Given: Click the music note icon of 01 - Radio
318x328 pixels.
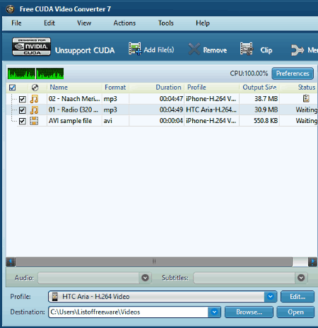Looking at the screenshot, I should tap(34, 110).
